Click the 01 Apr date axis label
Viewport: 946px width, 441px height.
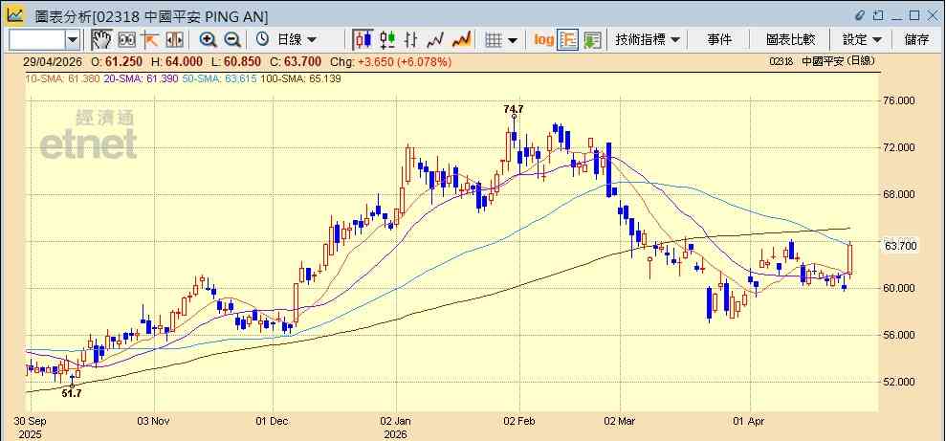point(749,421)
